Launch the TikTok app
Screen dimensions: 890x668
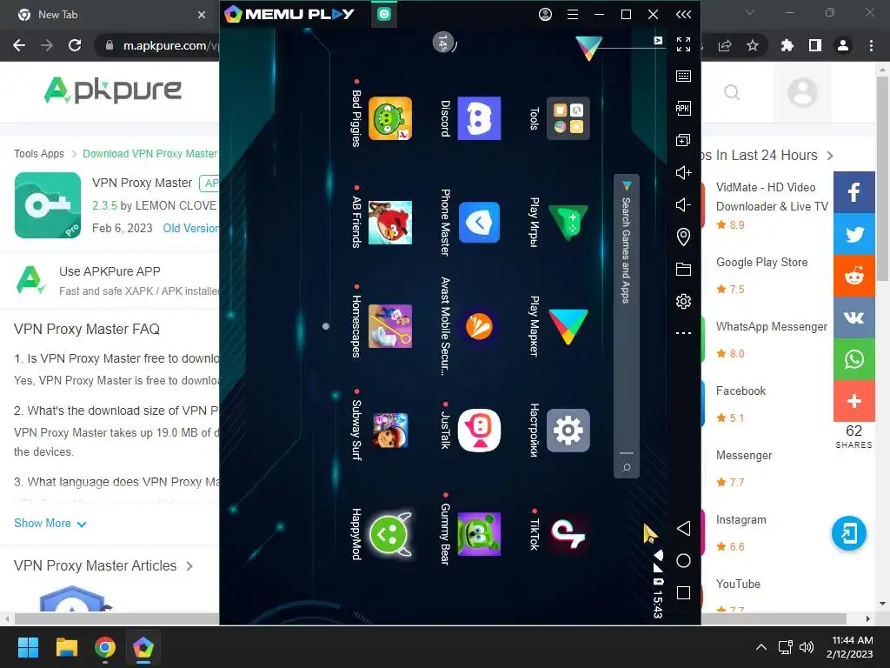(568, 534)
